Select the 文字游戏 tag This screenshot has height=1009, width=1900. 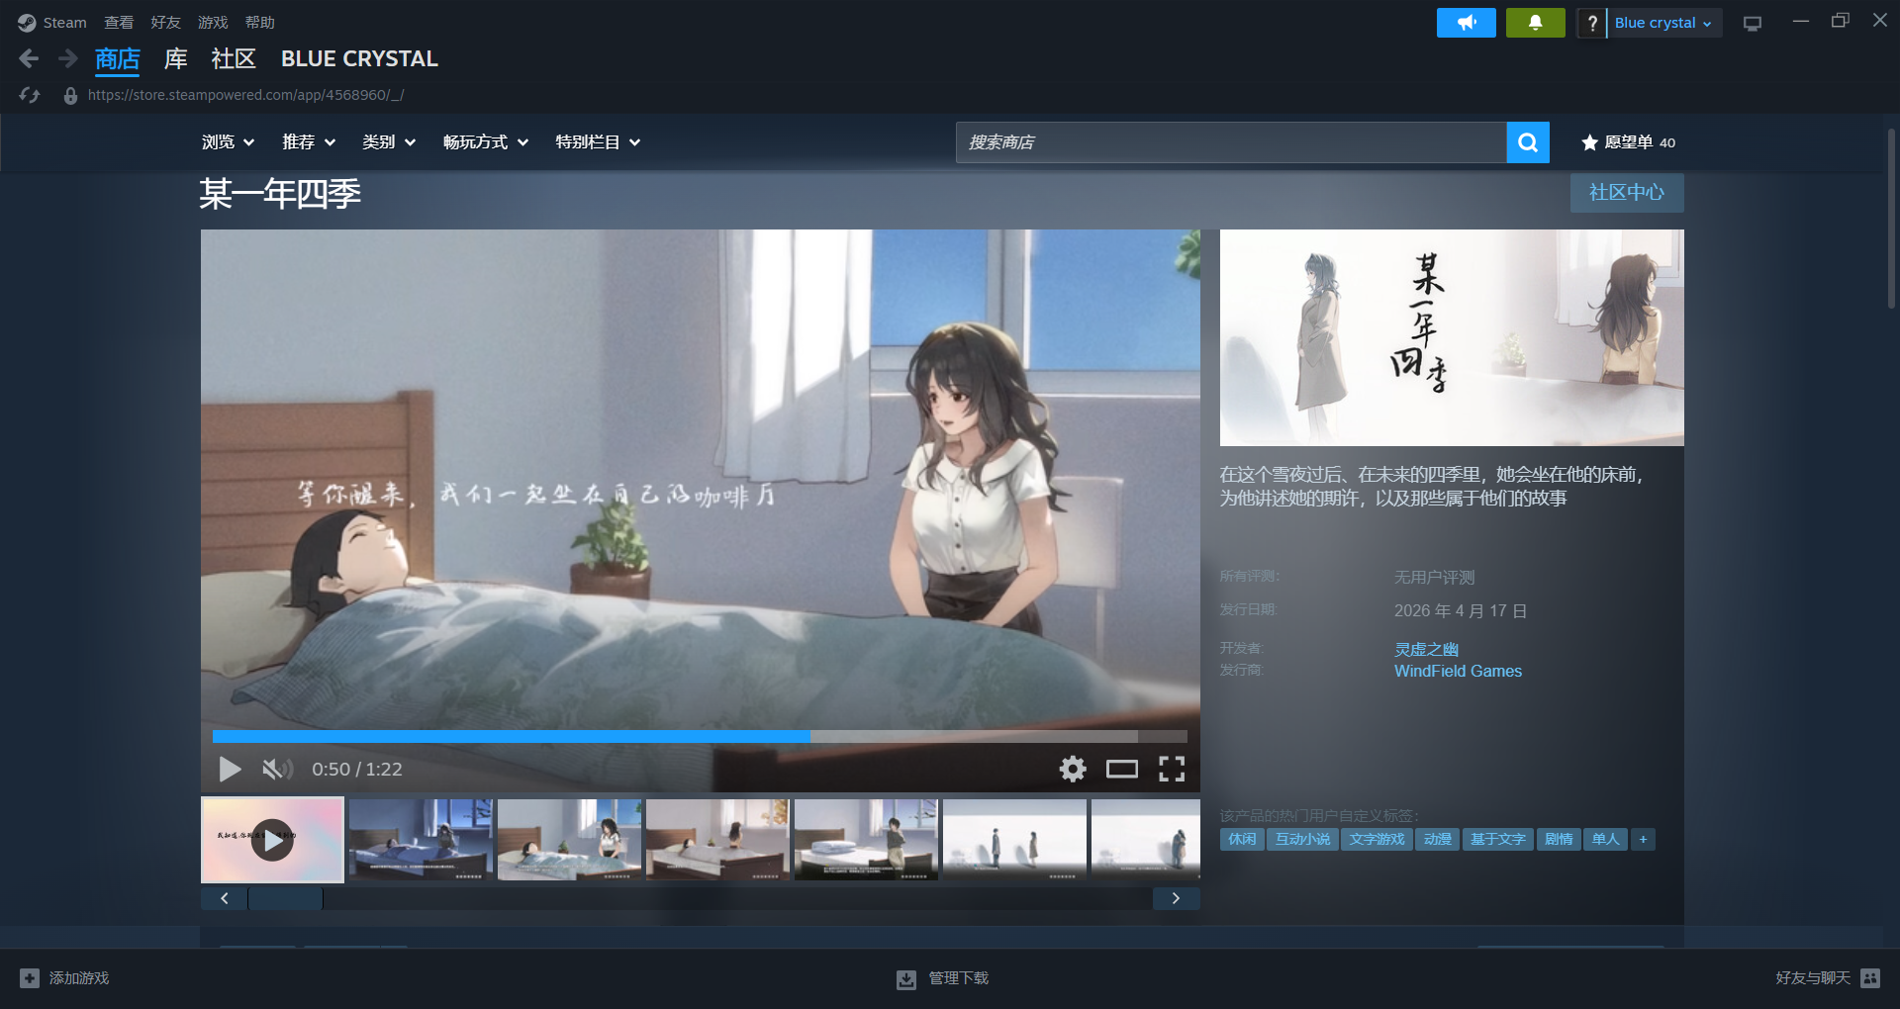(x=1377, y=839)
